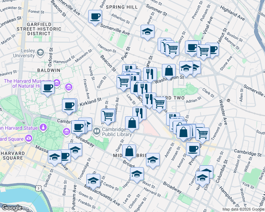Image resolution: width=265 pixels, height=212 pixels.
Task: Click the GARFIELD STREET HISTORIC DISTRICT label
Action: pos(39,29)
